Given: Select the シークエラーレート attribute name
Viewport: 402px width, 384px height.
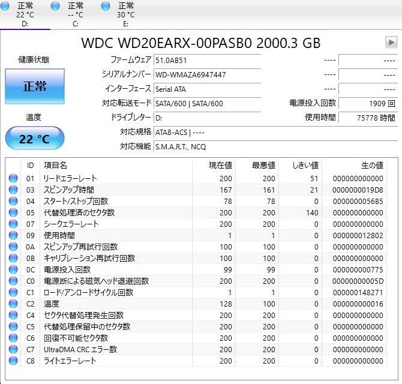Looking at the screenshot, I should tap(71, 224).
